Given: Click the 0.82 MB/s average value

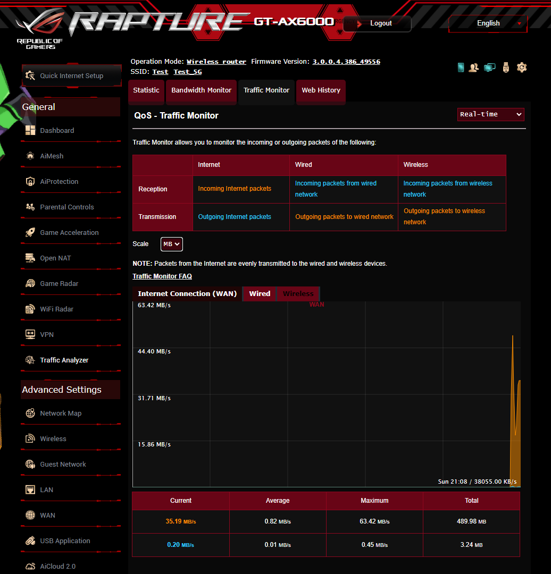Looking at the screenshot, I should tap(278, 521).
